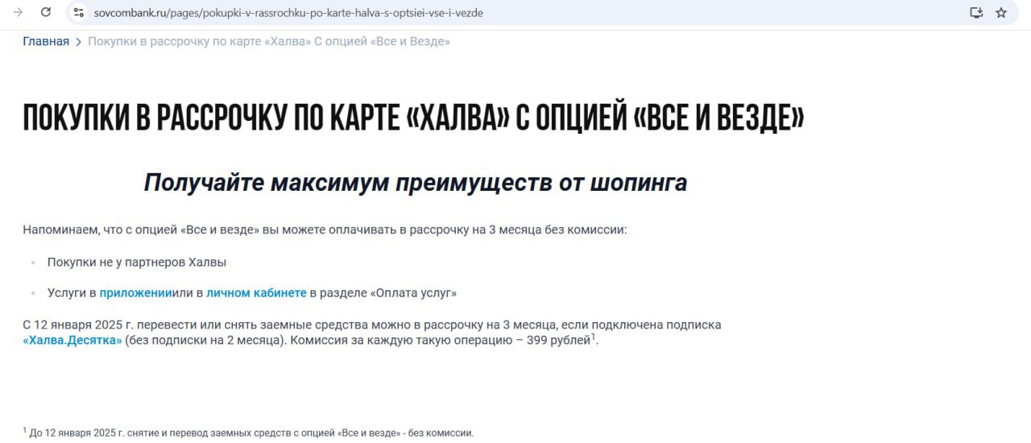
Task: Focus the sovcombank.ru address bar URL
Action: click(x=288, y=13)
